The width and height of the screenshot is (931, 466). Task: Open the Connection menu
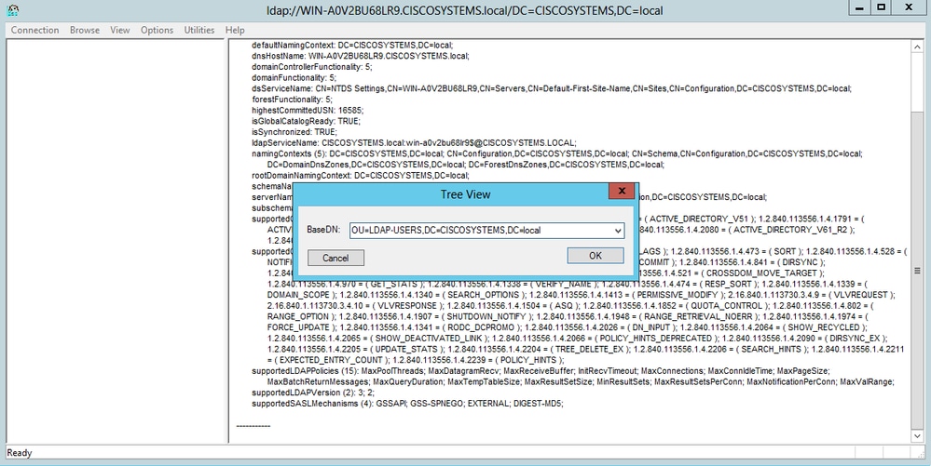pyautogui.click(x=34, y=30)
